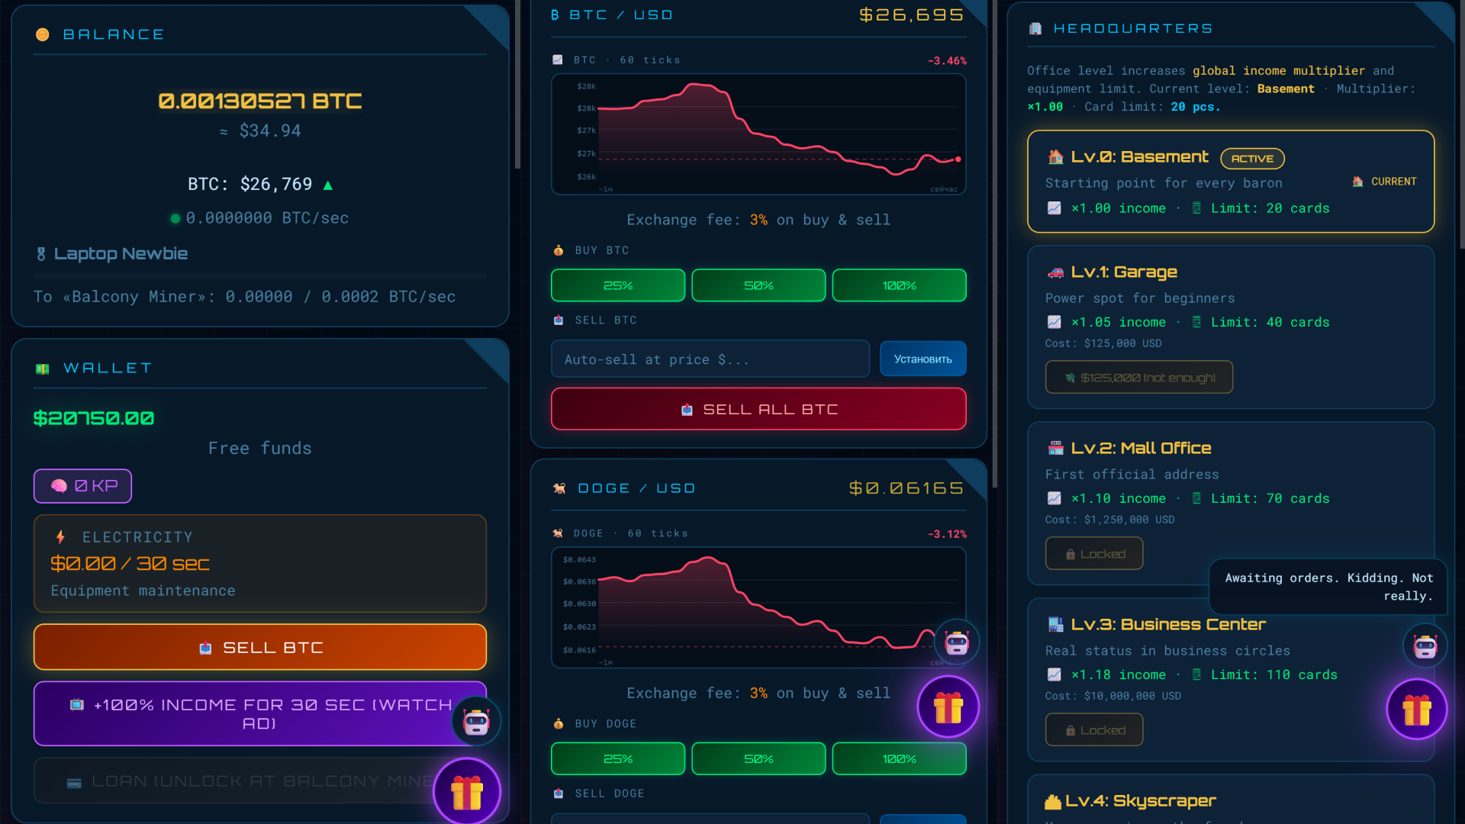This screenshot has width=1465, height=824.
Task: Click the Locked button under Business Center
Action: tap(1094, 729)
